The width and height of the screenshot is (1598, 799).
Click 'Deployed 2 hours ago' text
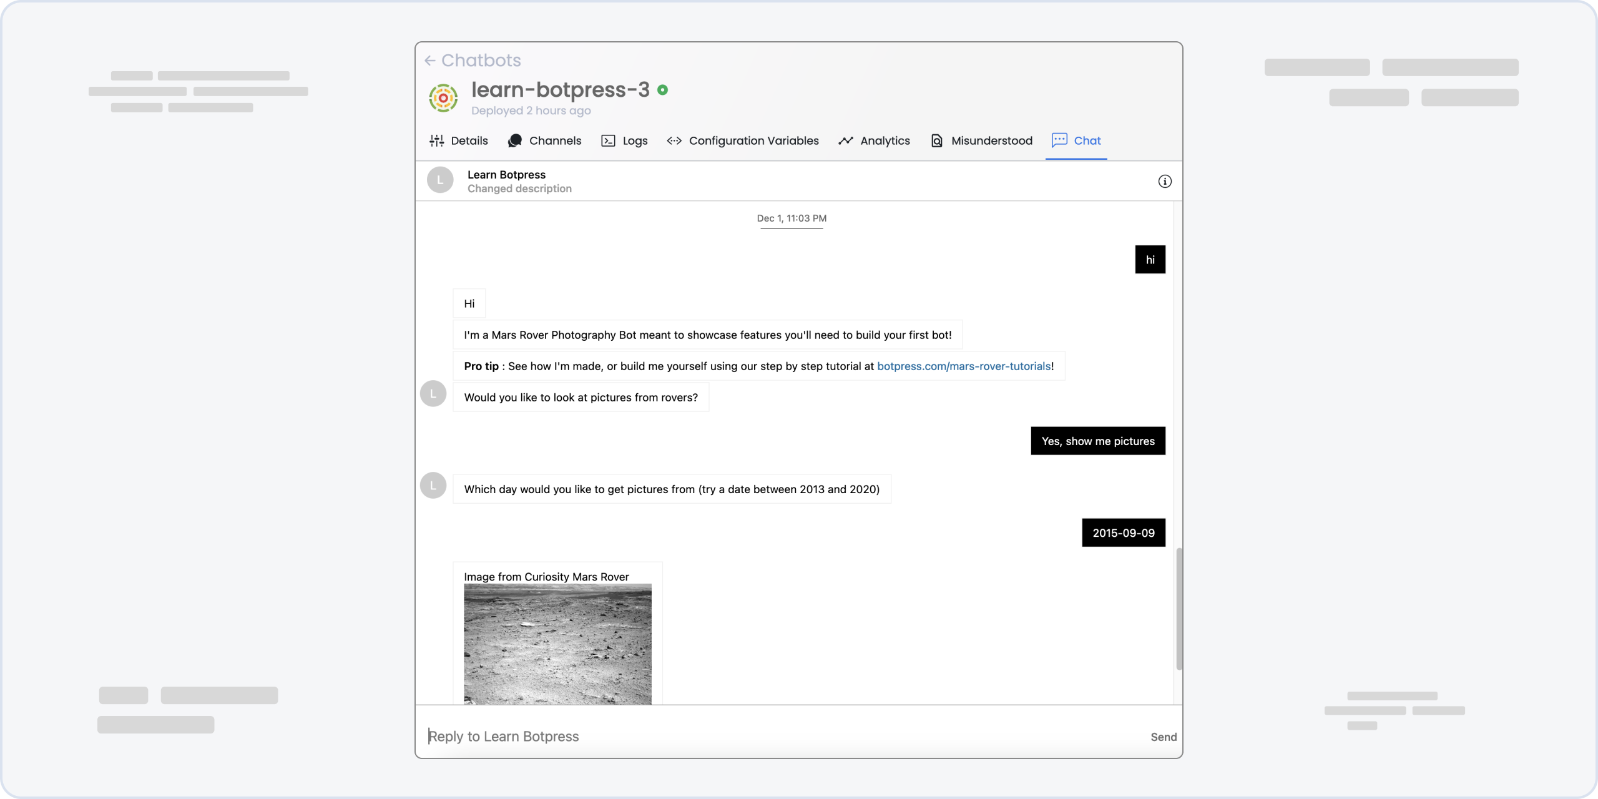[x=531, y=110]
